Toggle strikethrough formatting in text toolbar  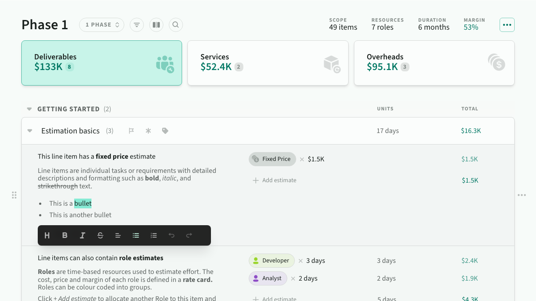[x=100, y=235]
